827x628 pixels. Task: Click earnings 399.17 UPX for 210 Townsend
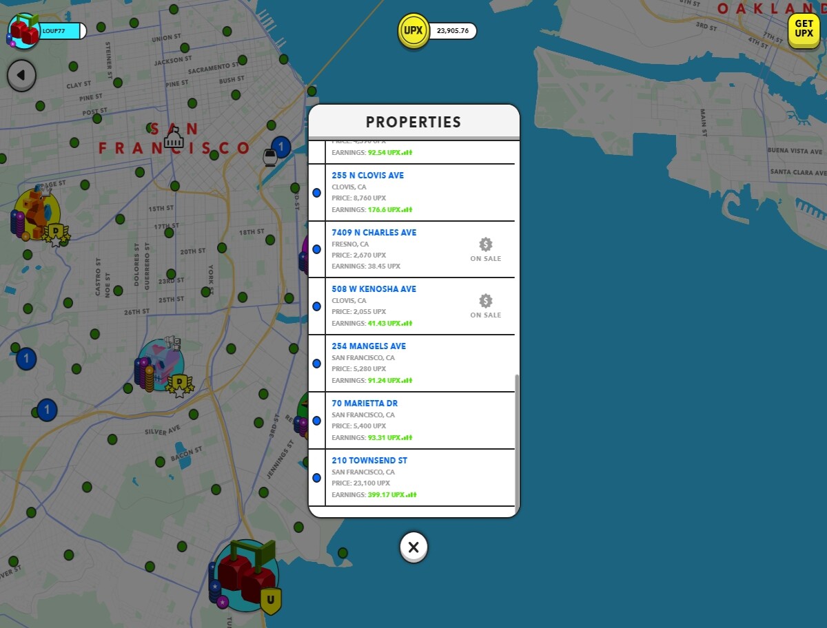tap(392, 494)
